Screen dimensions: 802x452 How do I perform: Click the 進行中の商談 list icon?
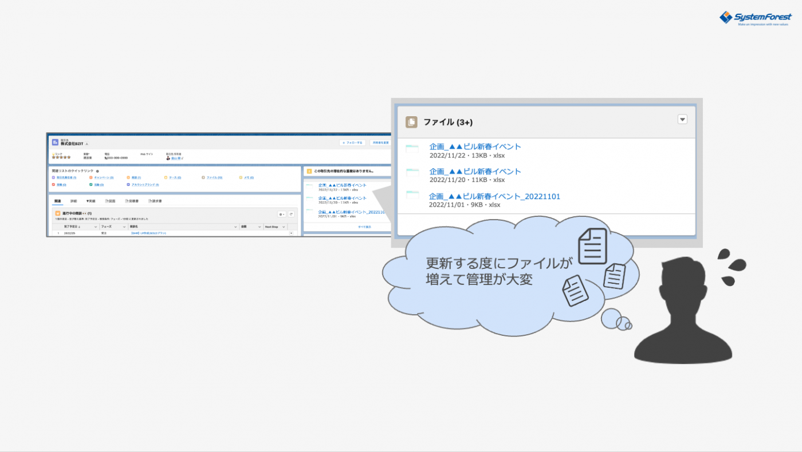(x=58, y=213)
